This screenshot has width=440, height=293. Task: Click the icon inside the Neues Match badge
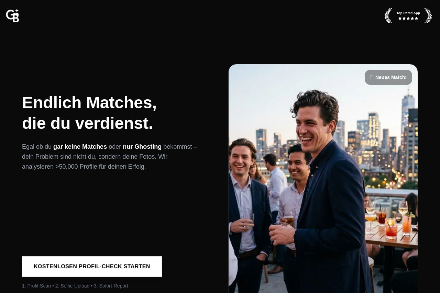point(371,77)
